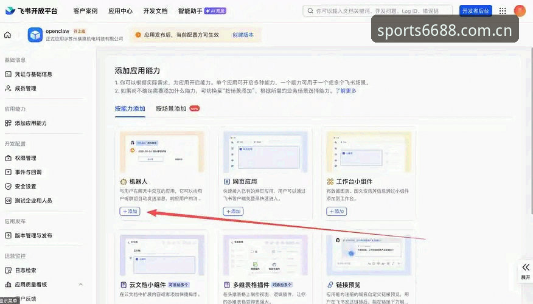
Task: Open 凭证与基础信息 in sidebar
Action: [x=29, y=74]
